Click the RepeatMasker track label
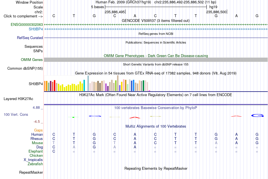268x179 pixels. (31, 172)
